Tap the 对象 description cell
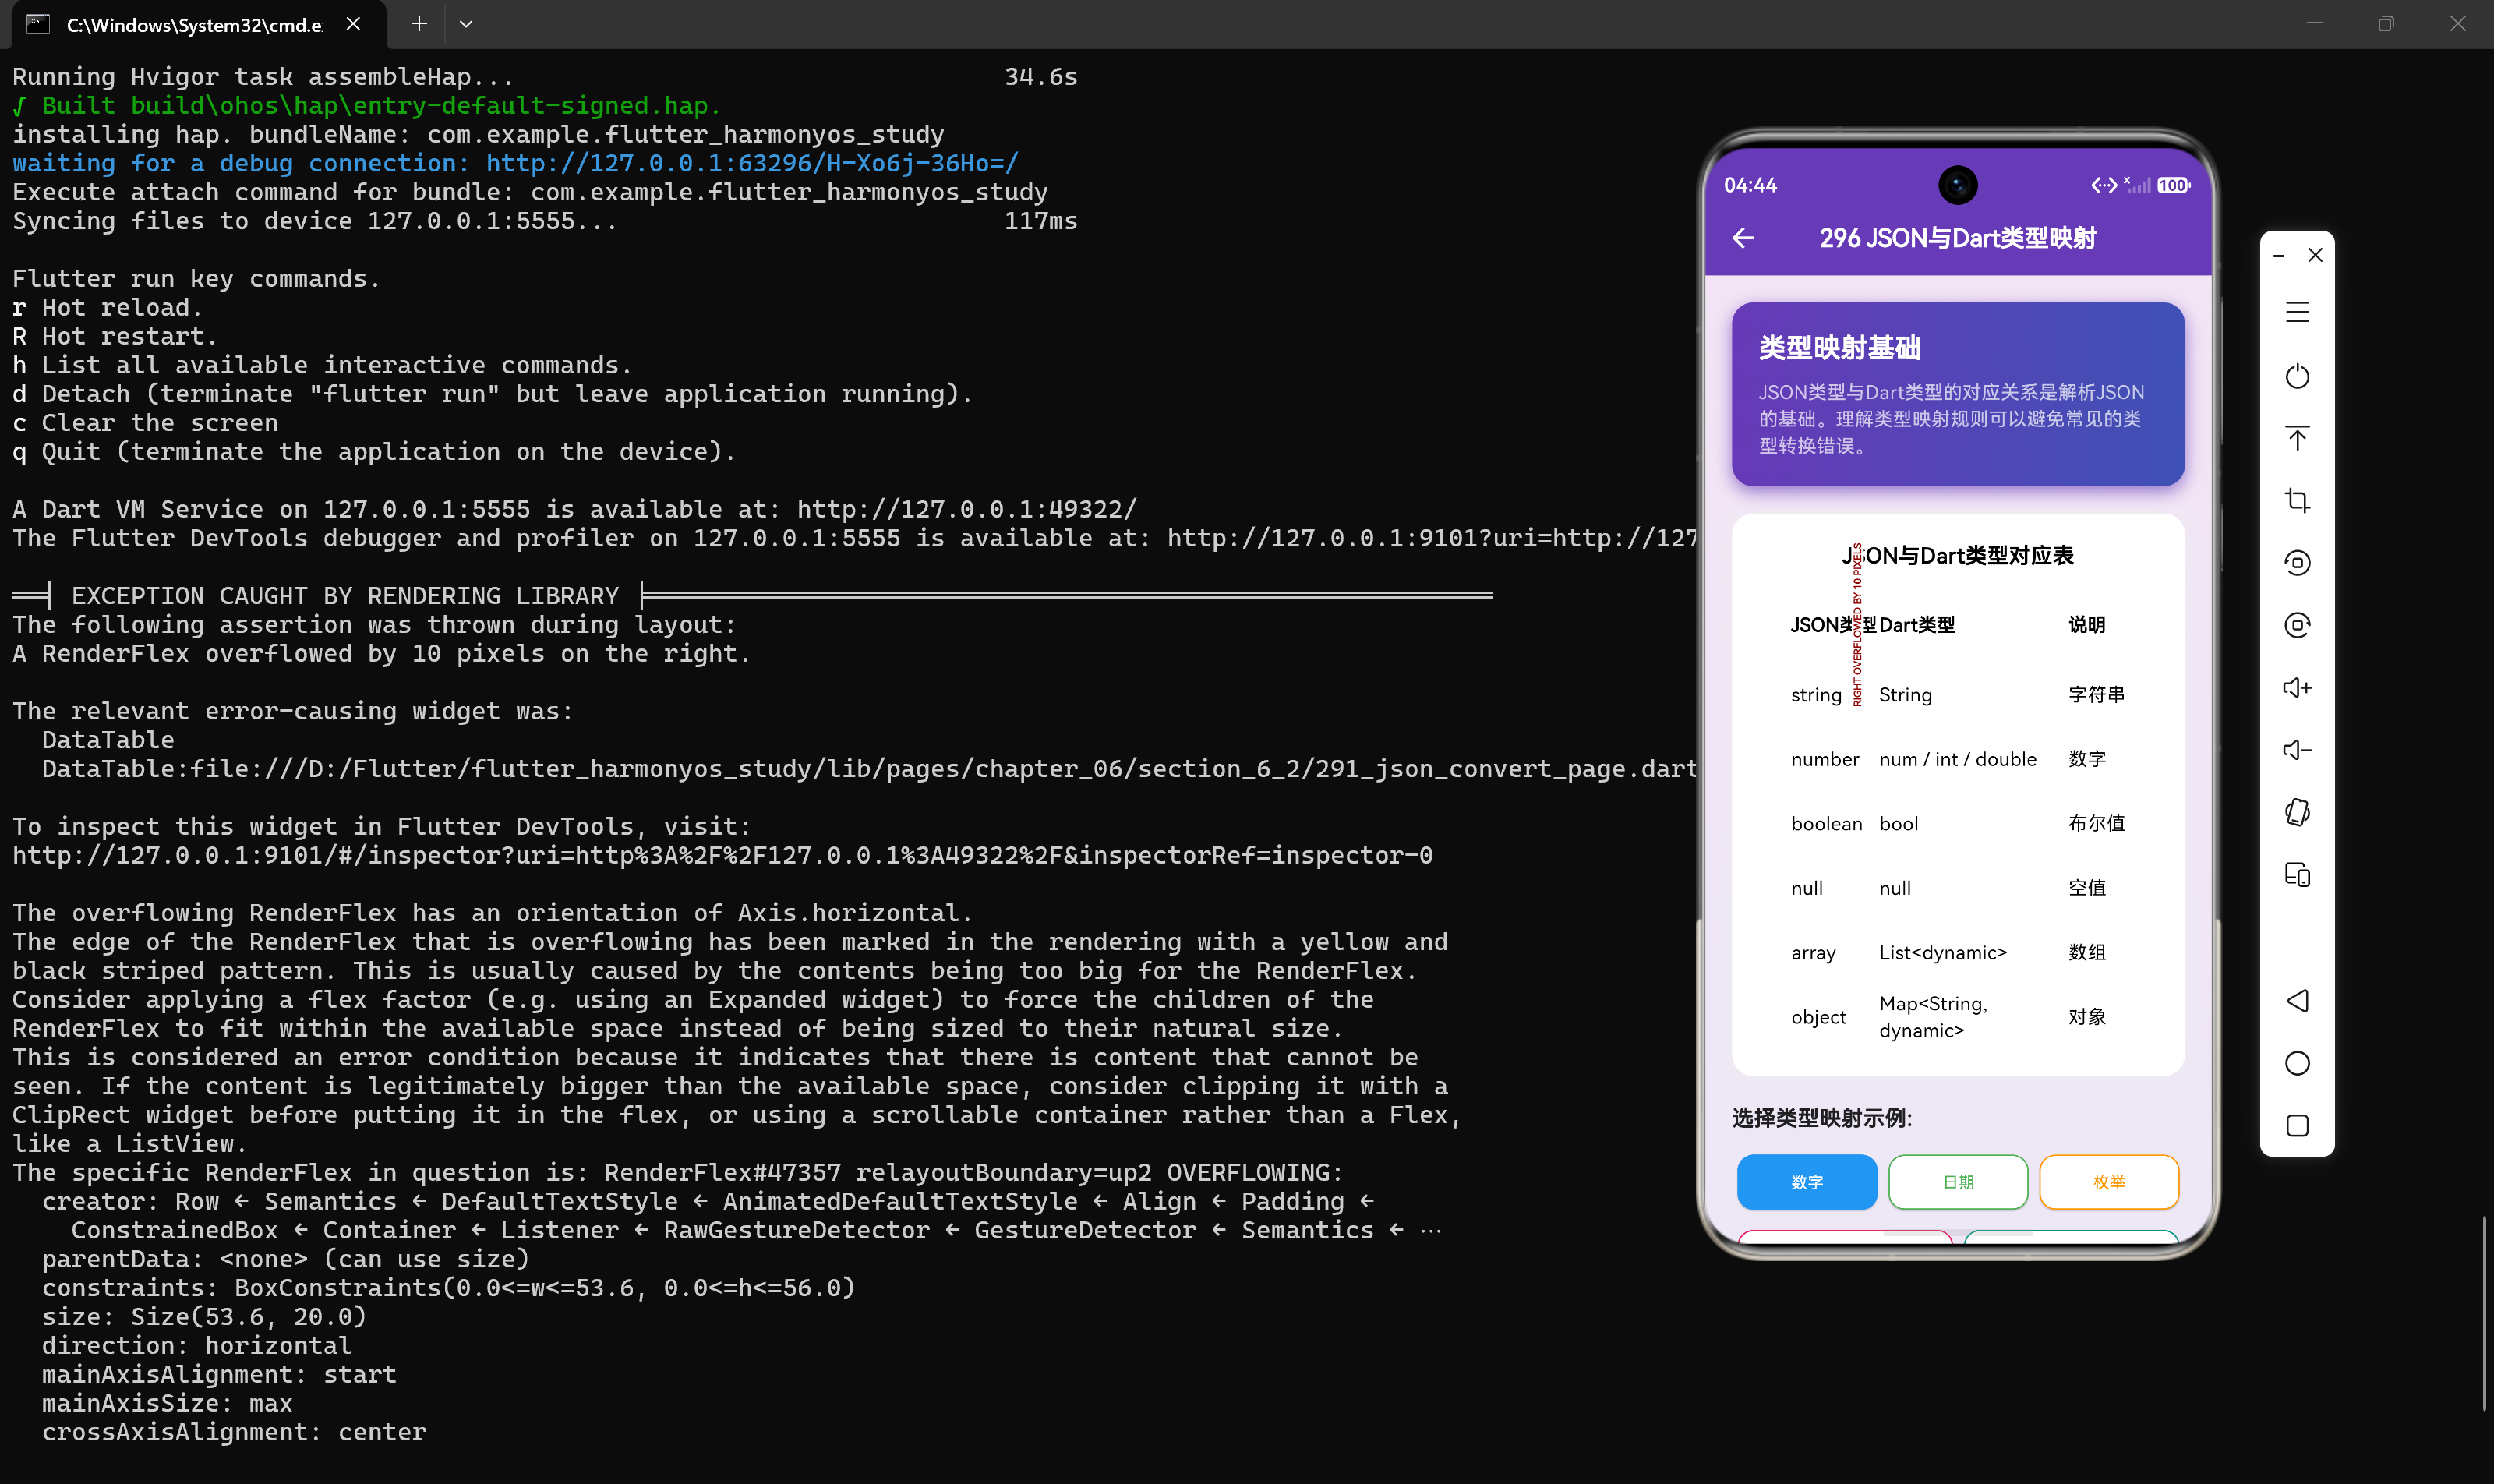This screenshot has width=2494, height=1484. [x=2087, y=1017]
